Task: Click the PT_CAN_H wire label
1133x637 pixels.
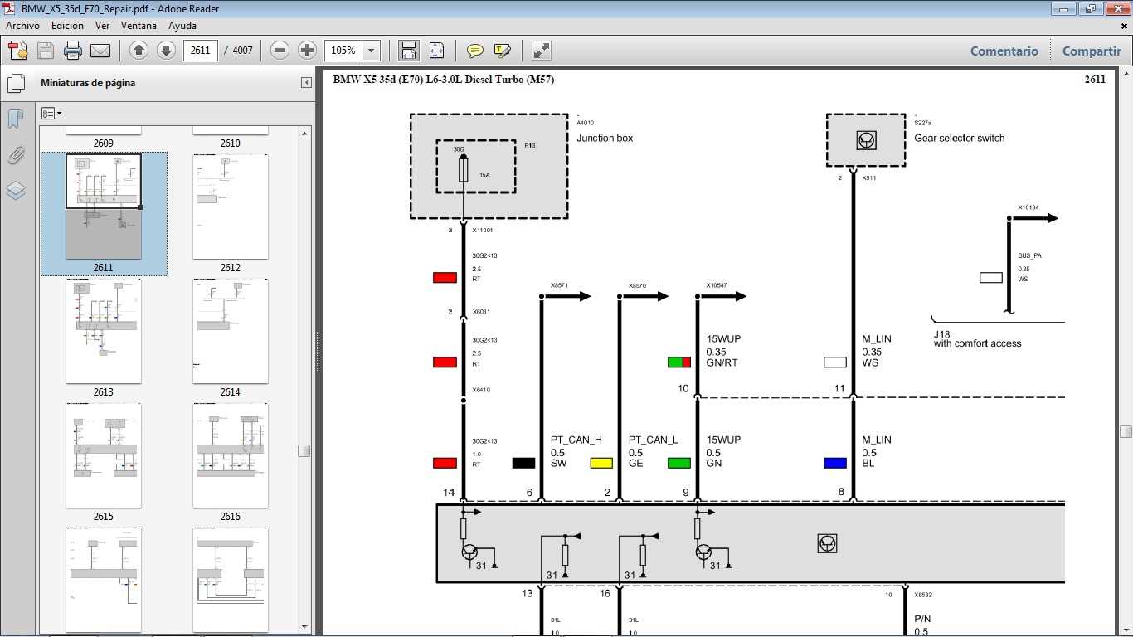Action: [576, 440]
